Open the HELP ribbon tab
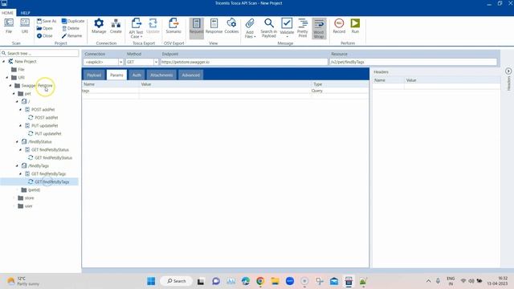The width and height of the screenshot is (514, 289). pos(25,13)
